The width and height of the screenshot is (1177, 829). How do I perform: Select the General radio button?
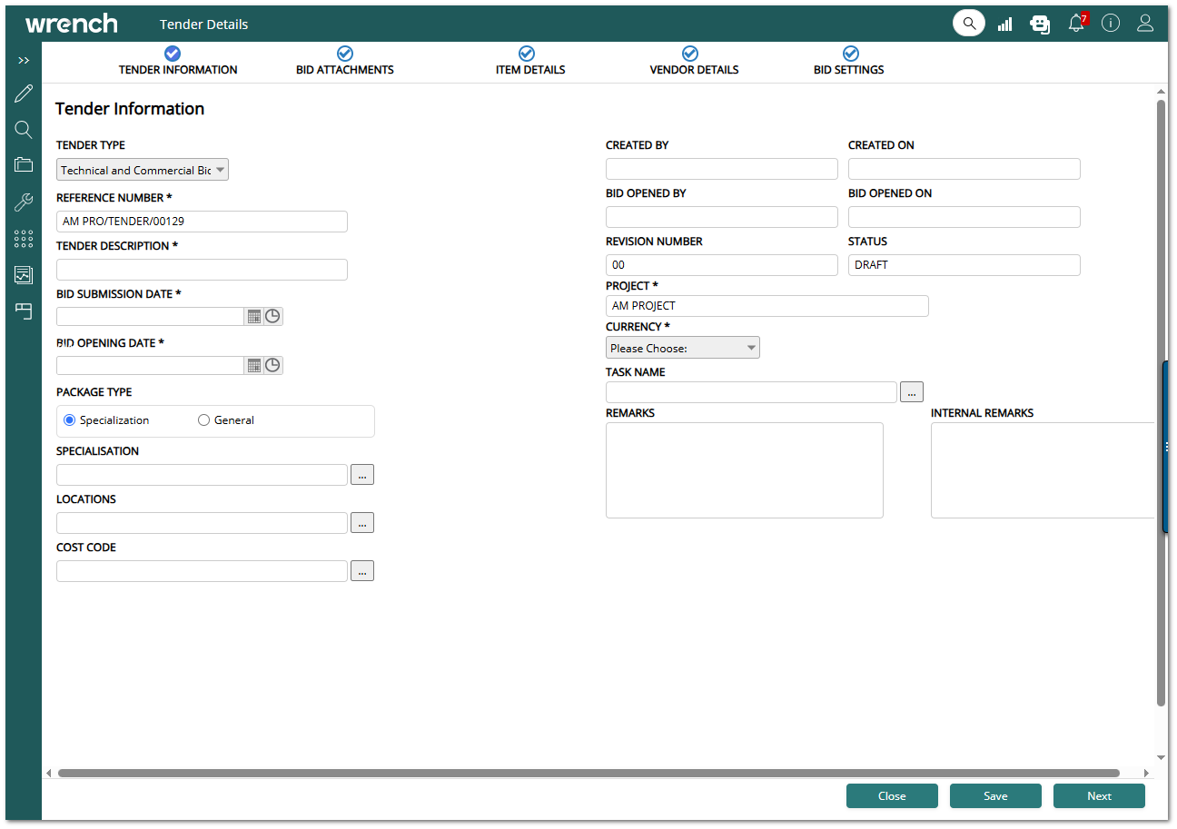pyautogui.click(x=203, y=420)
